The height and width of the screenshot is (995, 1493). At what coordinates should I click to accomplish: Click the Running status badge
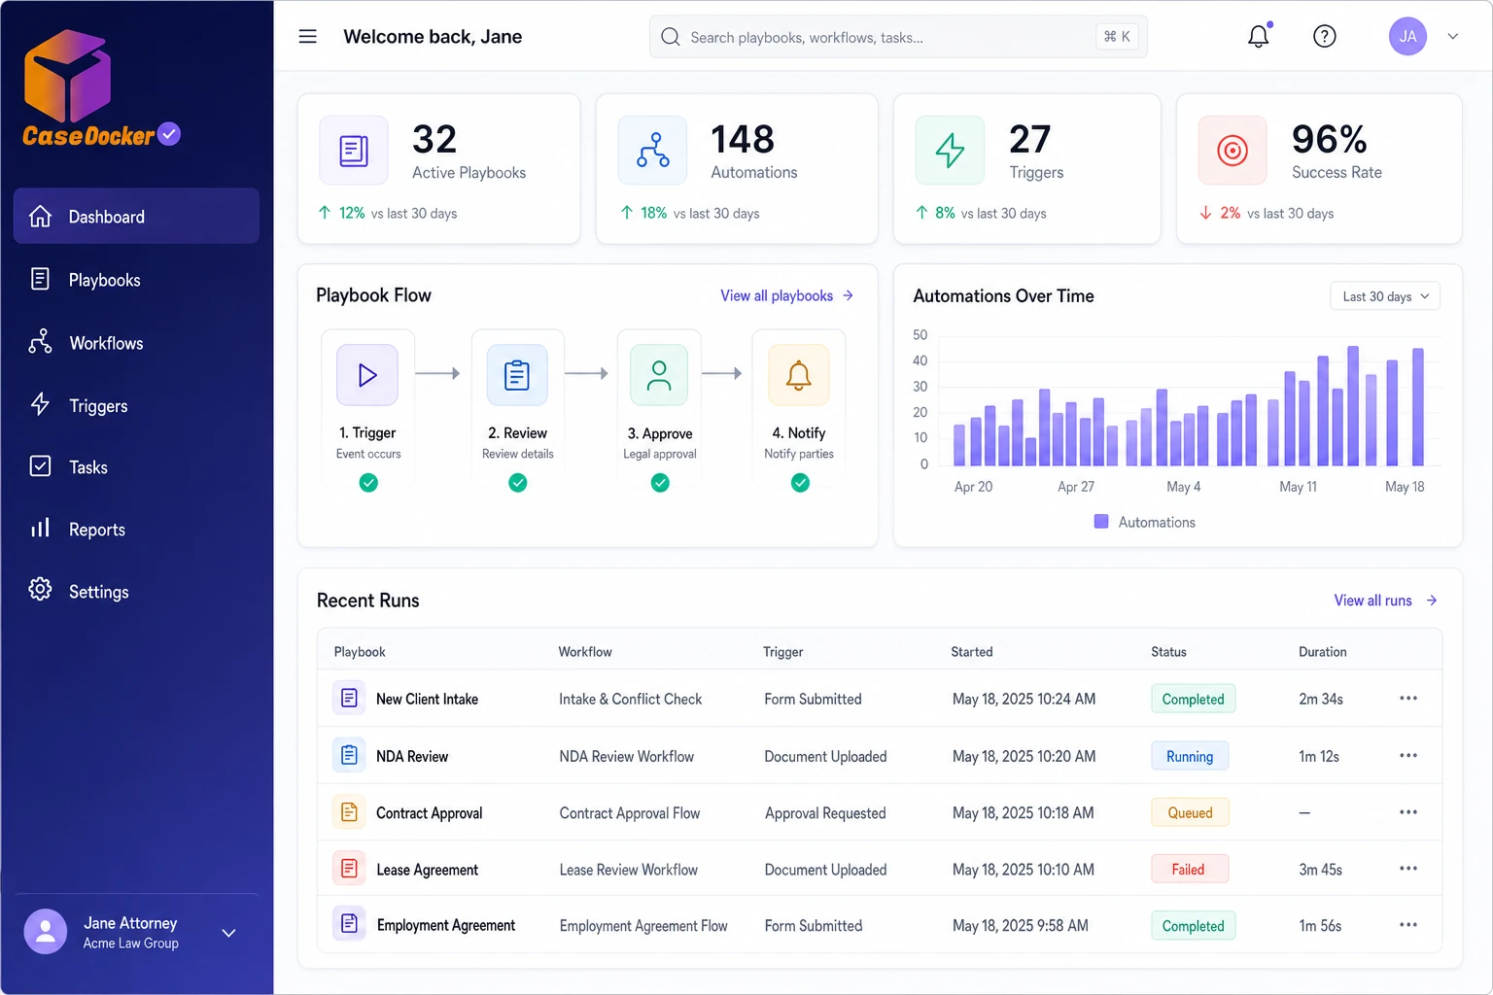point(1190,756)
